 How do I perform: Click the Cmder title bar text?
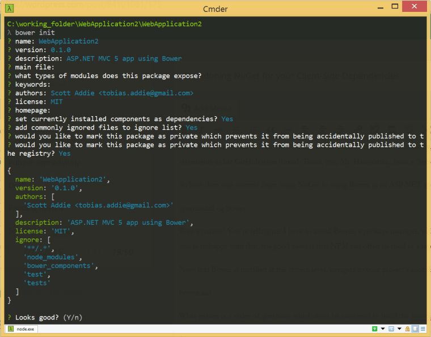(216, 8)
